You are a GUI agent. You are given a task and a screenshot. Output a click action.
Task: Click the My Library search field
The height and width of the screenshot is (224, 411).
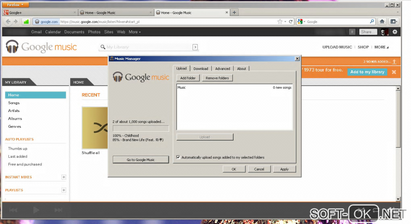149,47
